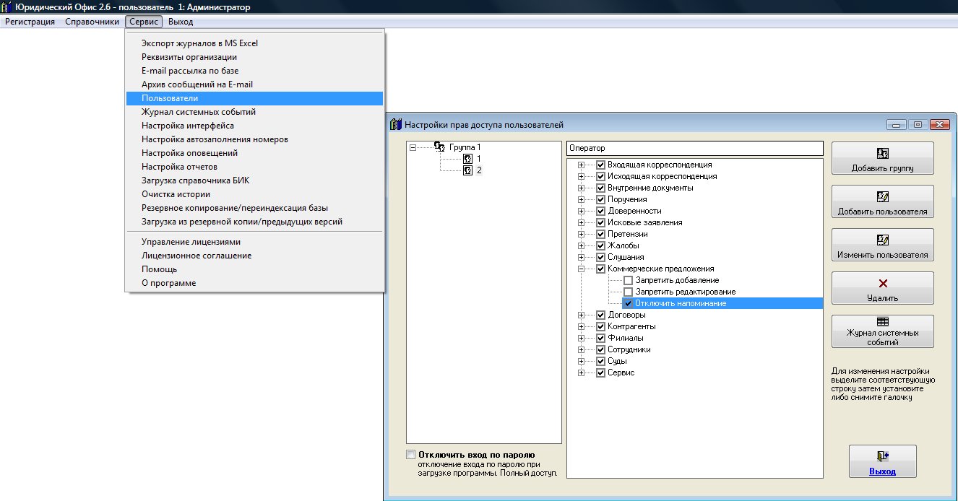958x501 pixels.
Task: Toggle the Филиалы checkbox
Action: [x=600, y=338]
